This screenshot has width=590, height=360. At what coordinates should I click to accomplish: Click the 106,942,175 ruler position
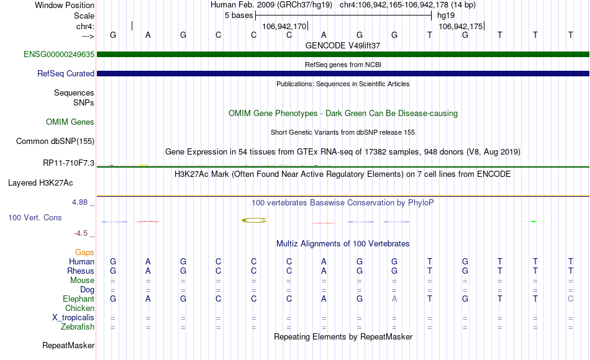(x=461, y=26)
